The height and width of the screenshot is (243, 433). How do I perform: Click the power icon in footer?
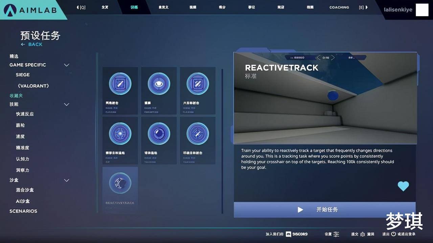[393, 234]
